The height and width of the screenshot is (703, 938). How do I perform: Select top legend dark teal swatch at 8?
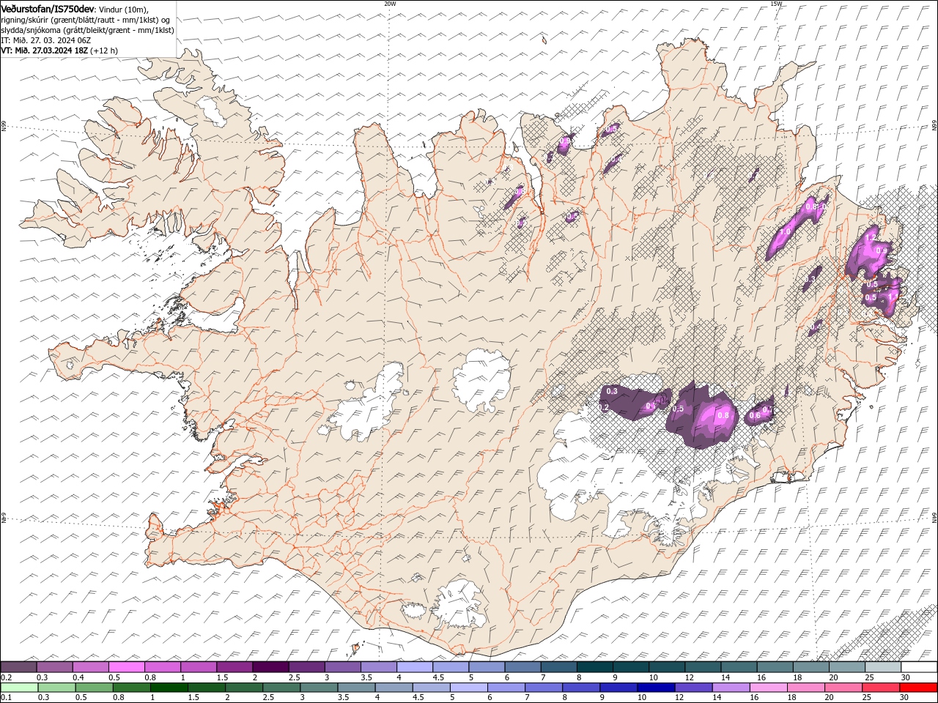tap(595, 667)
